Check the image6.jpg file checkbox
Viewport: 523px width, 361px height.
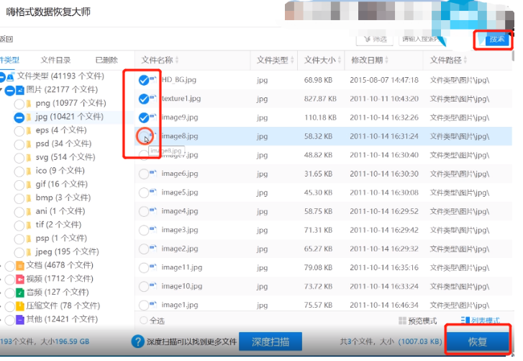pyautogui.click(x=144, y=174)
